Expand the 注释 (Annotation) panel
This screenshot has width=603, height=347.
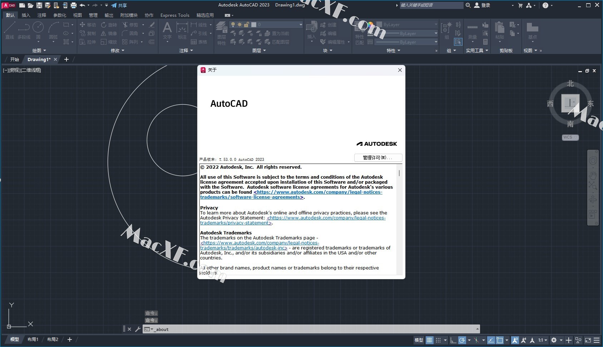[x=186, y=50]
